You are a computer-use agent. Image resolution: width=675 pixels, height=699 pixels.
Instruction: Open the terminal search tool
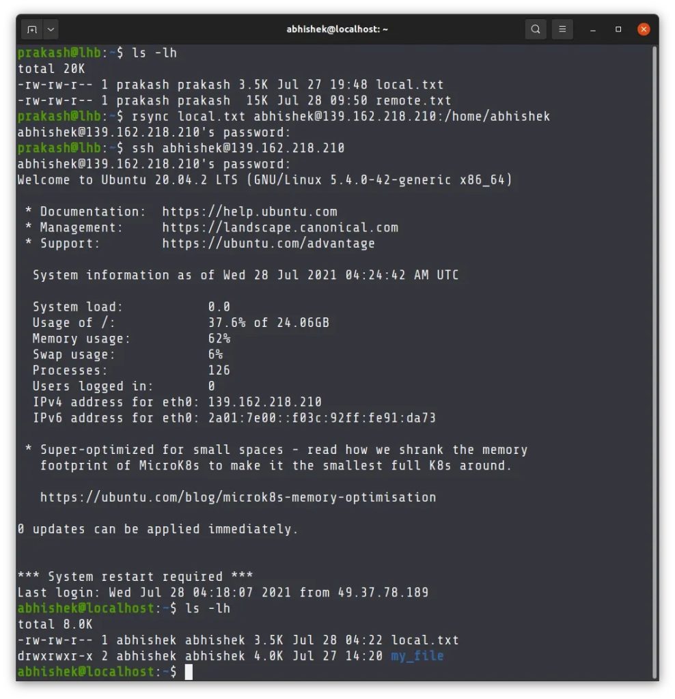pos(536,29)
